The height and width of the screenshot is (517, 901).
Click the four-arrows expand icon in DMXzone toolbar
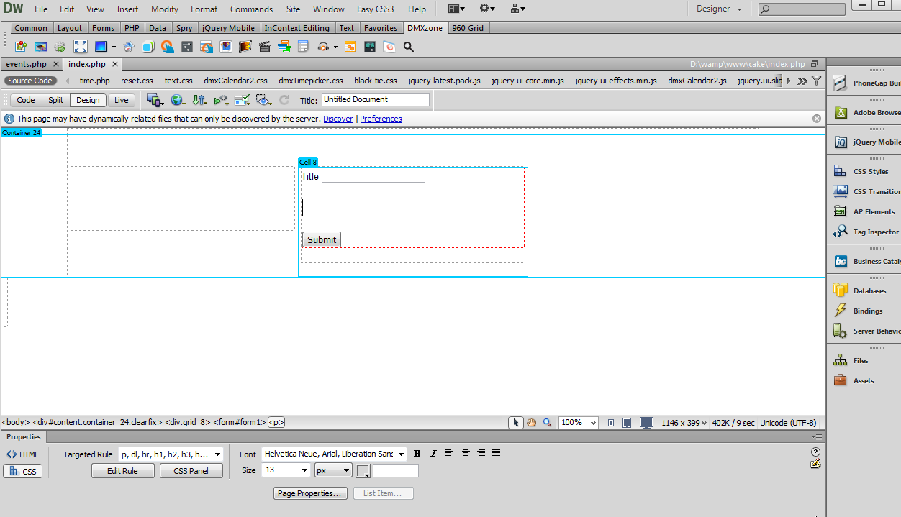(81, 47)
